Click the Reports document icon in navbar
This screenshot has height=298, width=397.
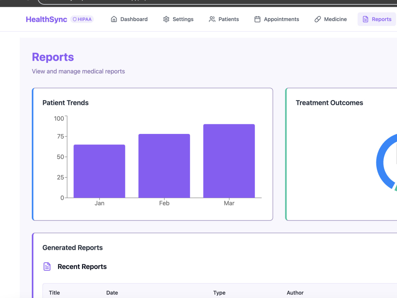pyautogui.click(x=365, y=19)
